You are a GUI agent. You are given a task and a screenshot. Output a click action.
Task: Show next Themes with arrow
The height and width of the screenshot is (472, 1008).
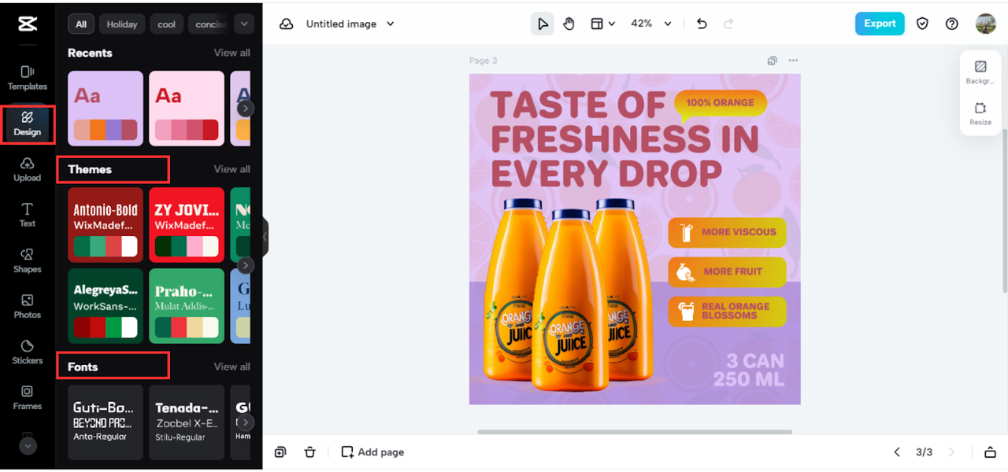(246, 265)
